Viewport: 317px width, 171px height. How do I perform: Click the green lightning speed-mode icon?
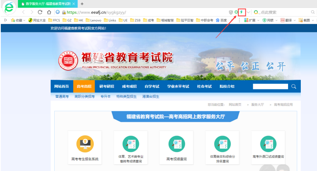(241, 12)
